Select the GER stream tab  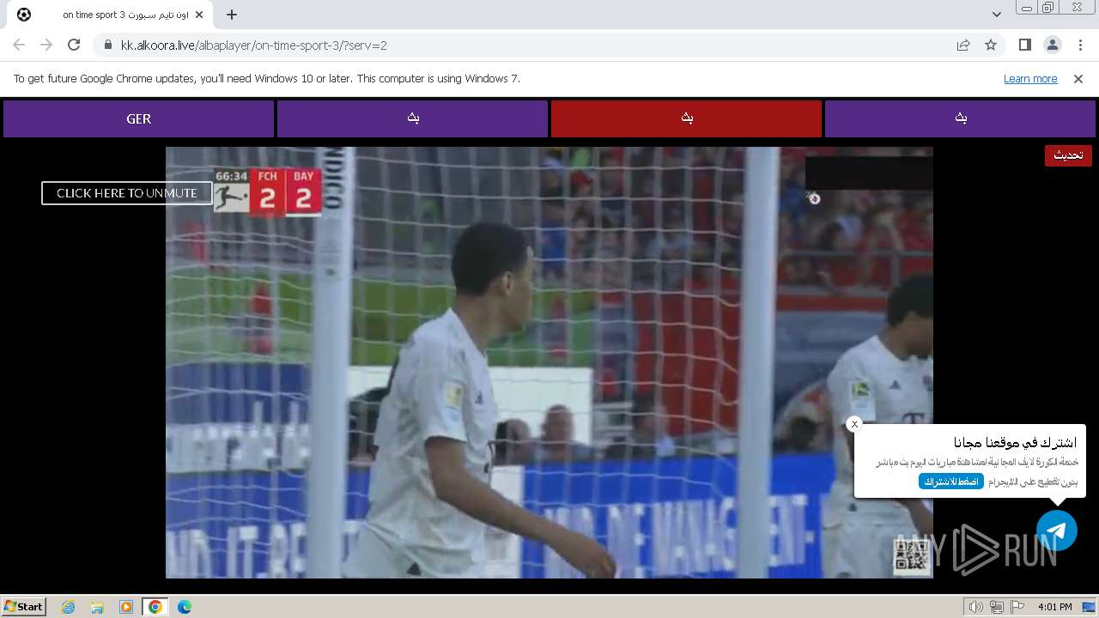point(138,119)
